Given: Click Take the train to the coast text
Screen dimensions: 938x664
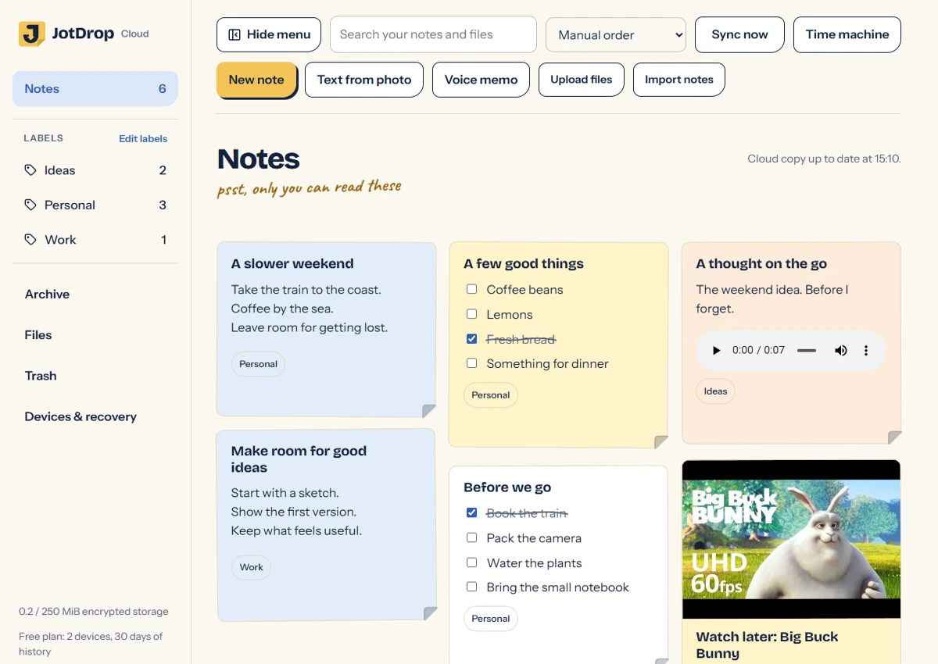Looking at the screenshot, I should pyautogui.click(x=306, y=290).
